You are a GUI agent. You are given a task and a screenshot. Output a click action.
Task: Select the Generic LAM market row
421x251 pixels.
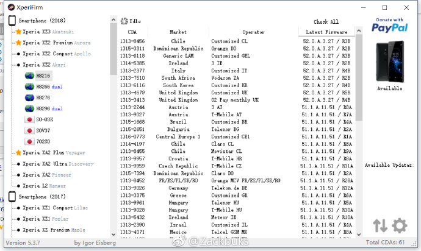point(236,56)
